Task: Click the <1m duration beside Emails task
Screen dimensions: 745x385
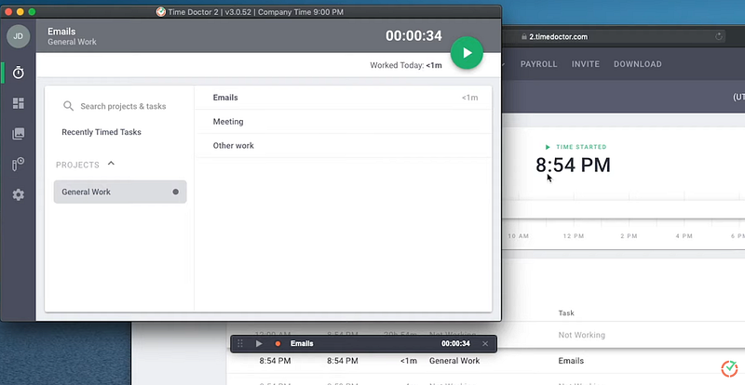Action: point(470,98)
